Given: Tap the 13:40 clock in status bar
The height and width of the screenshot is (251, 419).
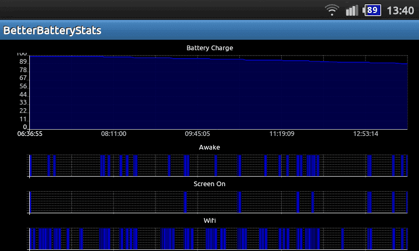Looking at the screenshot, I should (x=400, y=10).
